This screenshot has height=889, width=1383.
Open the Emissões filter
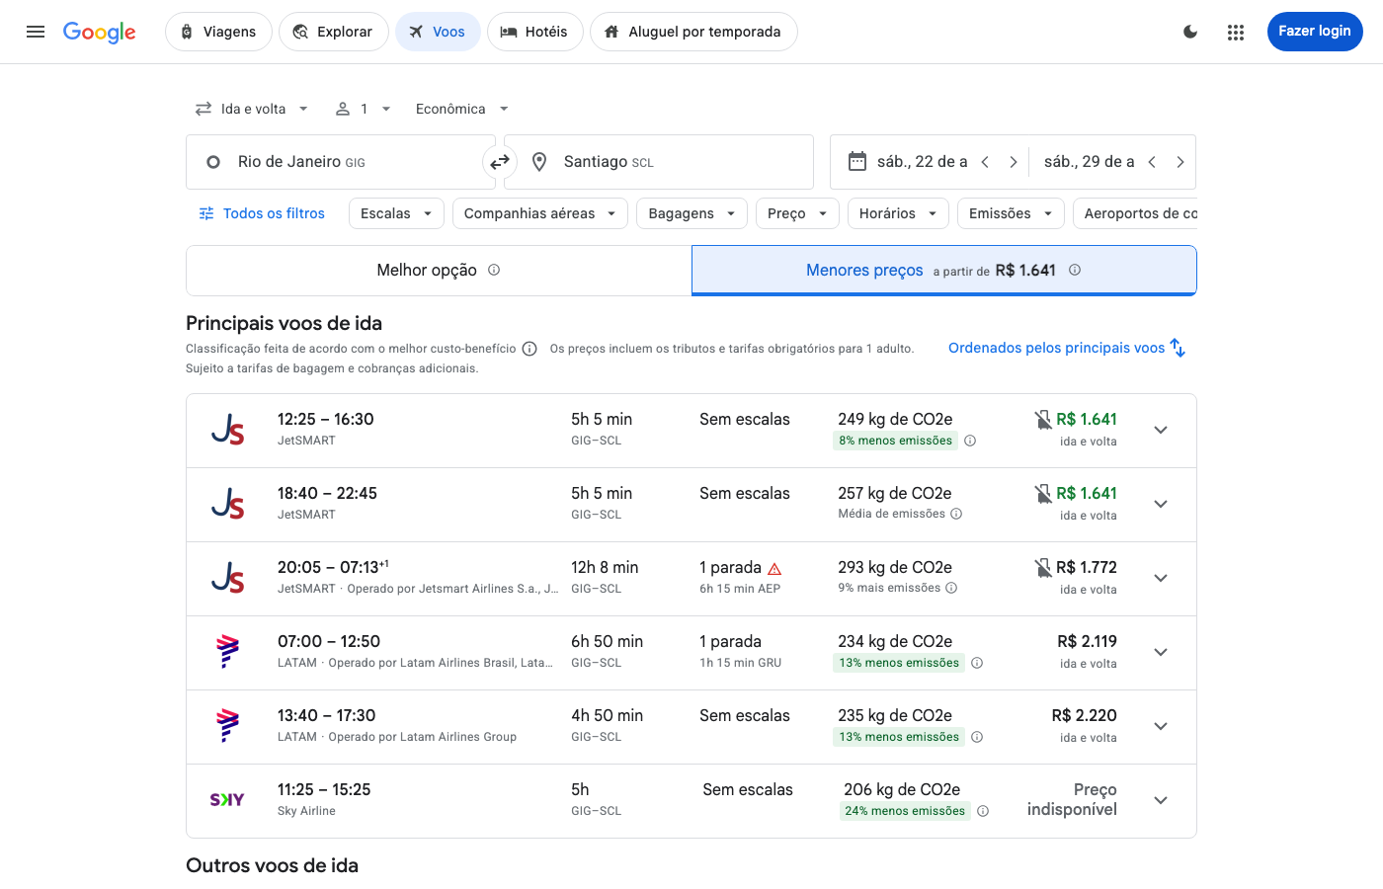pyautogui.click(x=1011, y=213)
